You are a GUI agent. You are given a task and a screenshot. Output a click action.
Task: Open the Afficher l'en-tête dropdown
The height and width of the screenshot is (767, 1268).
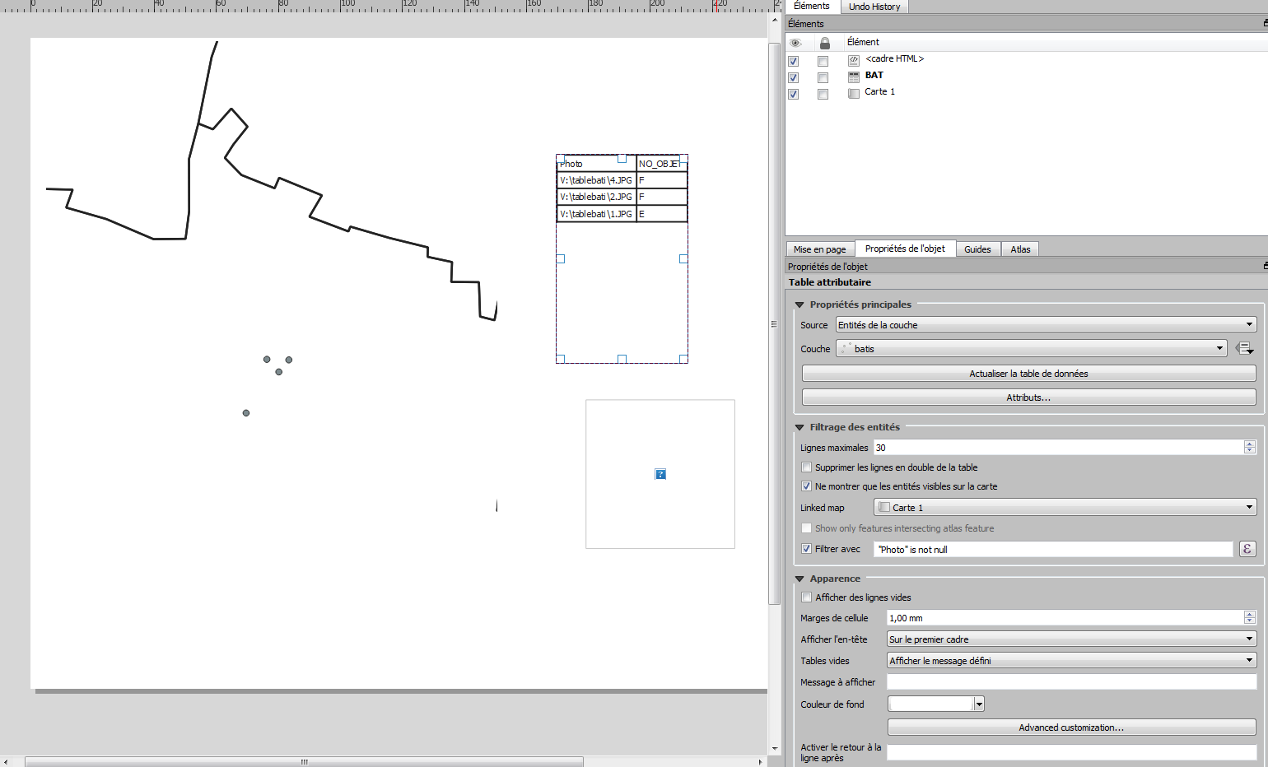tap(1071, 639)
